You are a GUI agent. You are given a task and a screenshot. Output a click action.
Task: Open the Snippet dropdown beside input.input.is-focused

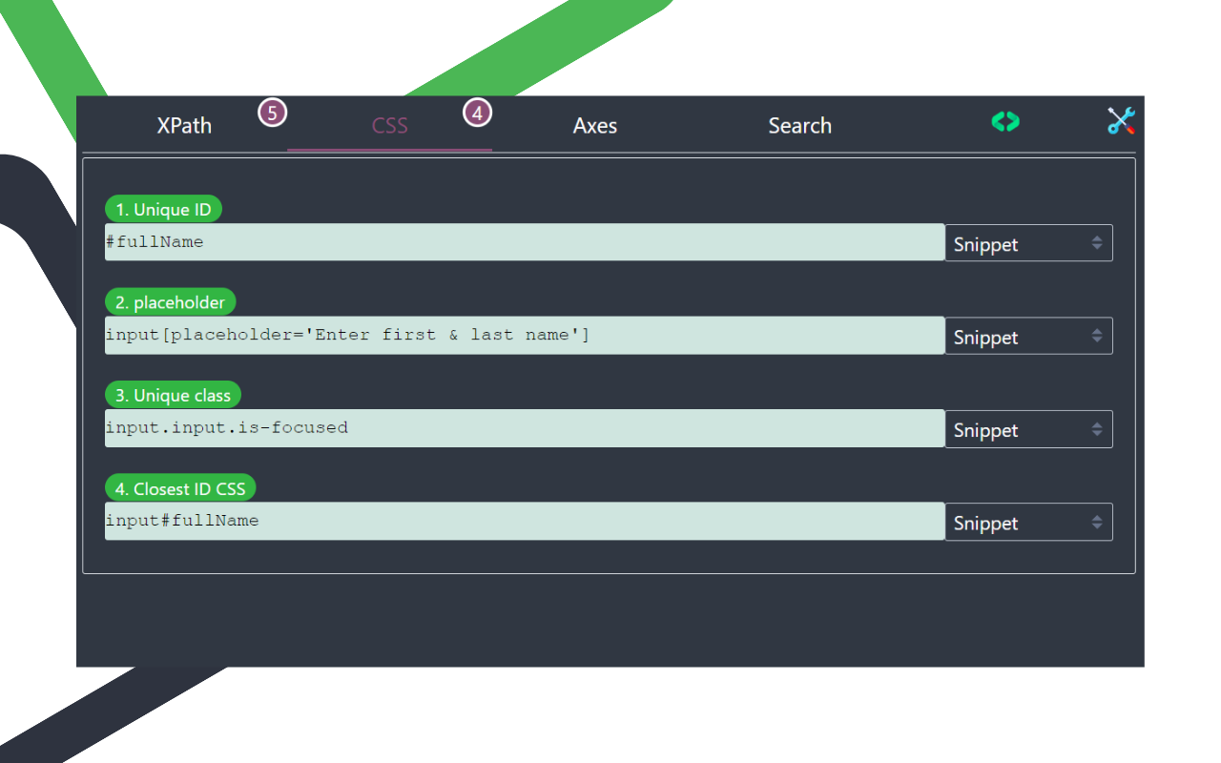pyautogui.click(x=1028, y=428)
